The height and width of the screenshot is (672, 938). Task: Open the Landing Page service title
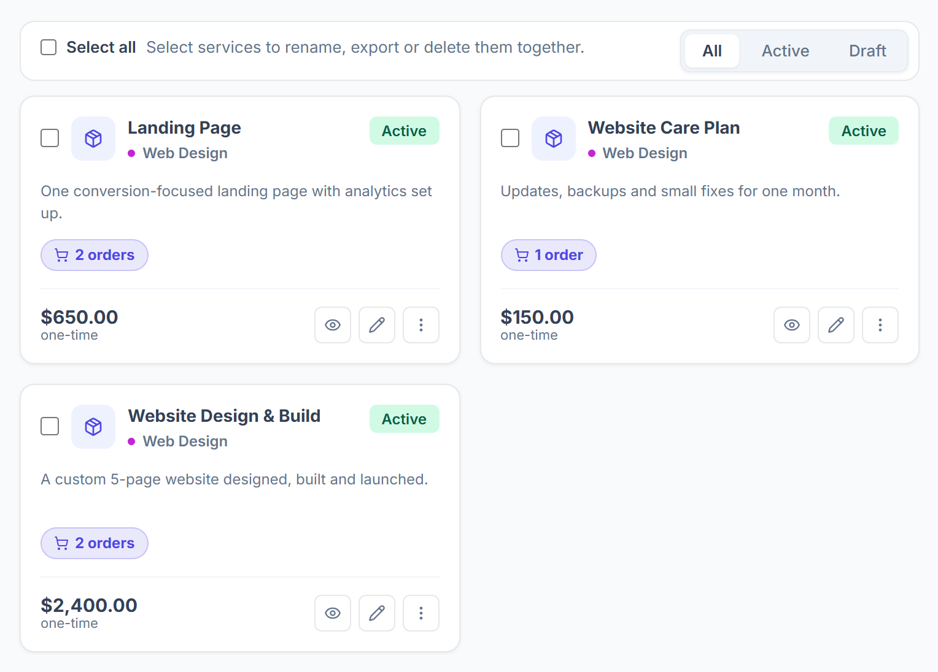point(184,128)
